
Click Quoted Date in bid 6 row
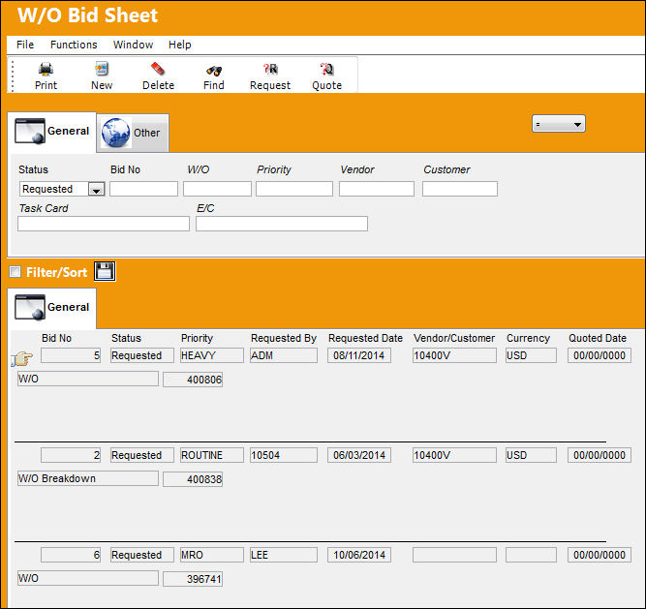tap(600, 555)
